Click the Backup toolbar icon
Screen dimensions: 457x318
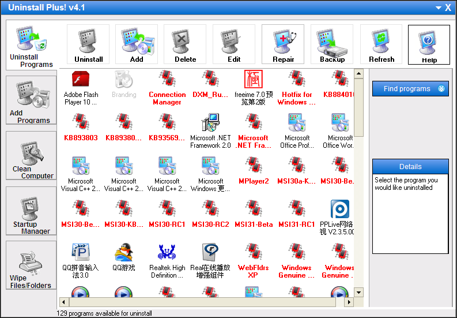point(332,44)
